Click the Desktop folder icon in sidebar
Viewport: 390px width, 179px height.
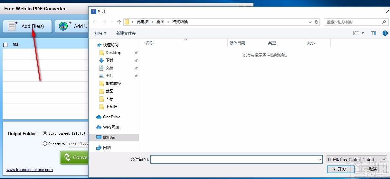(101, 53)
